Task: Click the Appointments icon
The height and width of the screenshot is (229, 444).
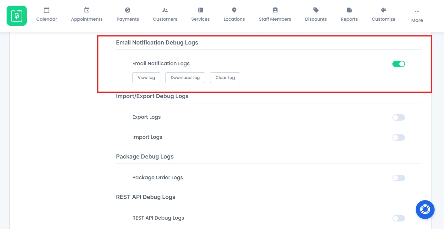Action: [x=87, y=10]
